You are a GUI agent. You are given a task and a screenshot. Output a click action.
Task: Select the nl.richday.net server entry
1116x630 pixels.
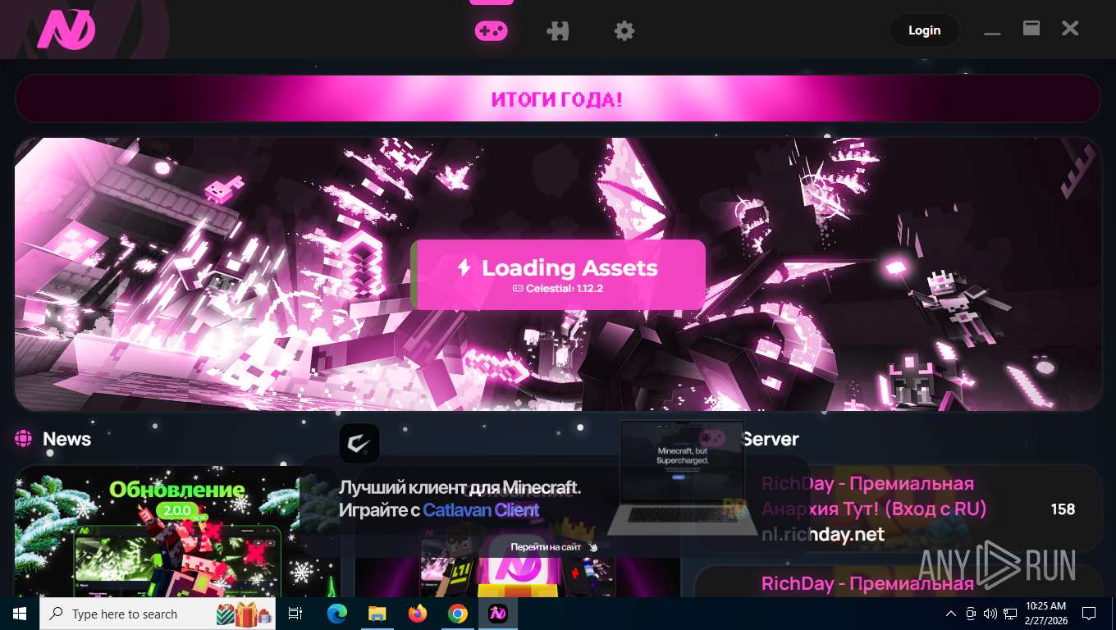[x=898, y=509]
